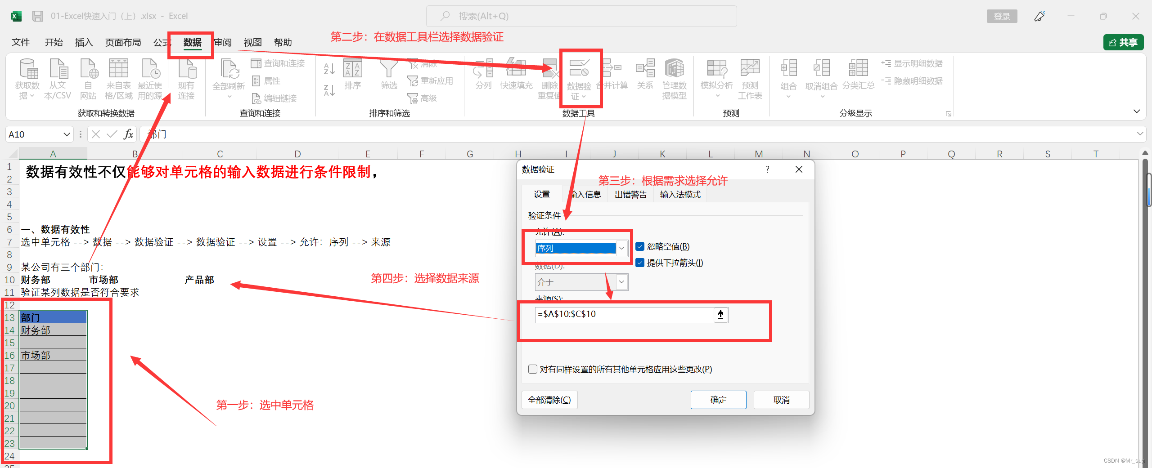Open the Sort (排序) dialog

(x=352, y=74)
